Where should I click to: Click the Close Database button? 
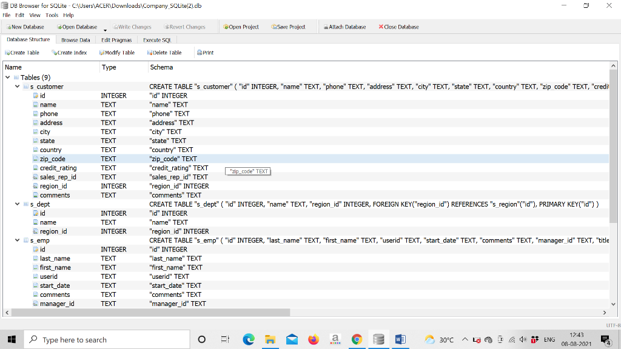click(398, 27)
